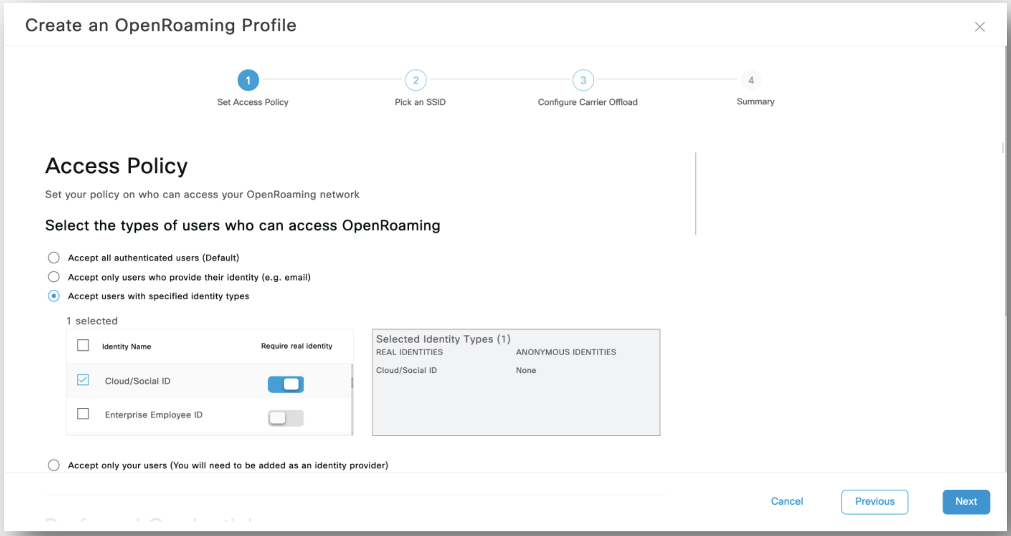Click the identity list scrollbar
Image resolution: width=1011 pixels, height=536 pixels.
point(352,382)
